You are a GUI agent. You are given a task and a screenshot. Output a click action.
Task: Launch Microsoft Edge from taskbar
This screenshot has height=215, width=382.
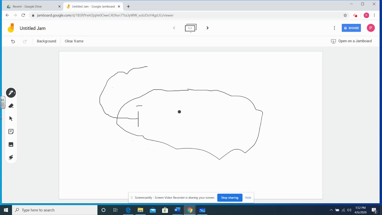point(128,210)
